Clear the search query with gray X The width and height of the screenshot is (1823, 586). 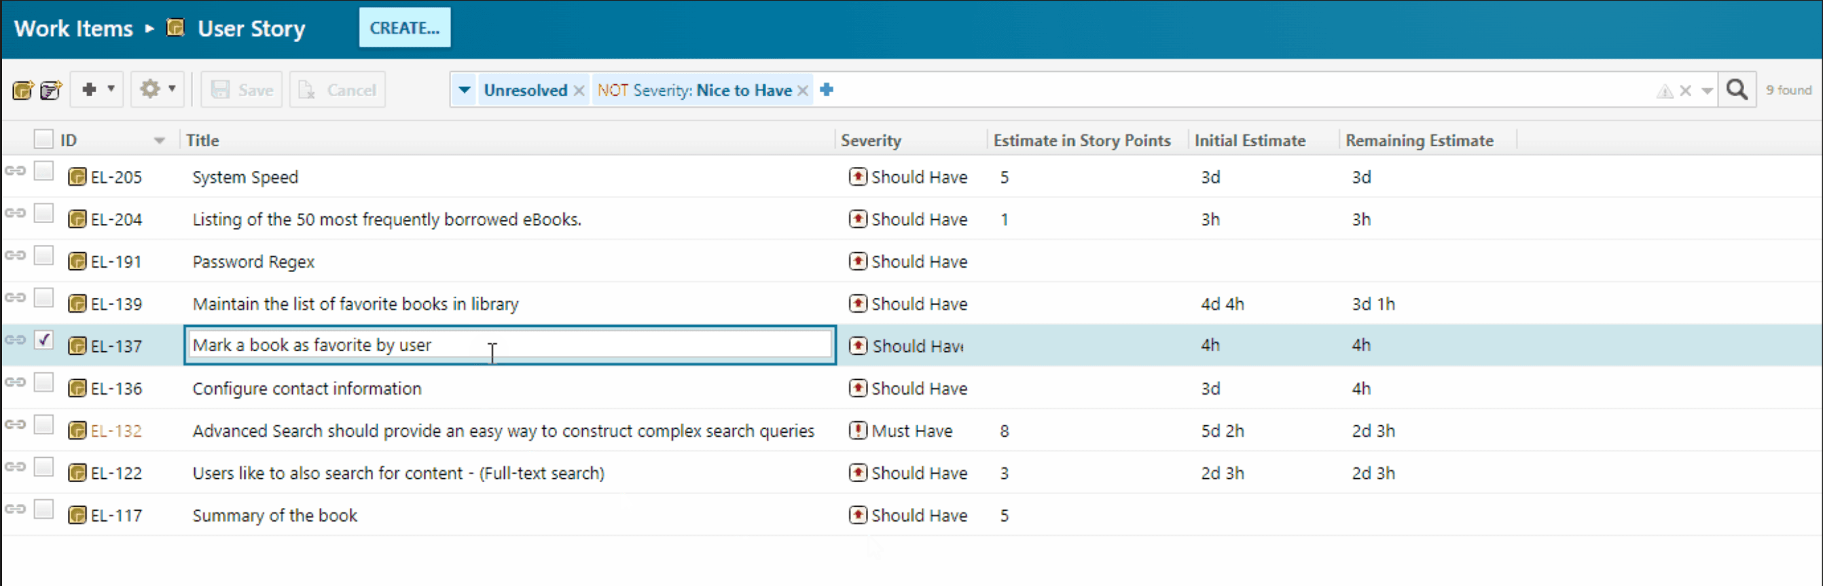1685,90
